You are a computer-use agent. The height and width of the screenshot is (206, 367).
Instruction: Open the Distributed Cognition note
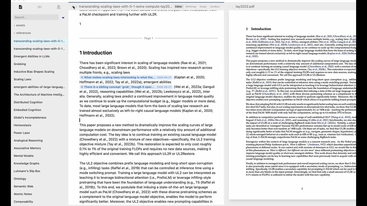[28, 102]
